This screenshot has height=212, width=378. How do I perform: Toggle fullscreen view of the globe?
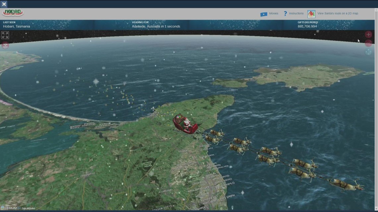(5, 35)
